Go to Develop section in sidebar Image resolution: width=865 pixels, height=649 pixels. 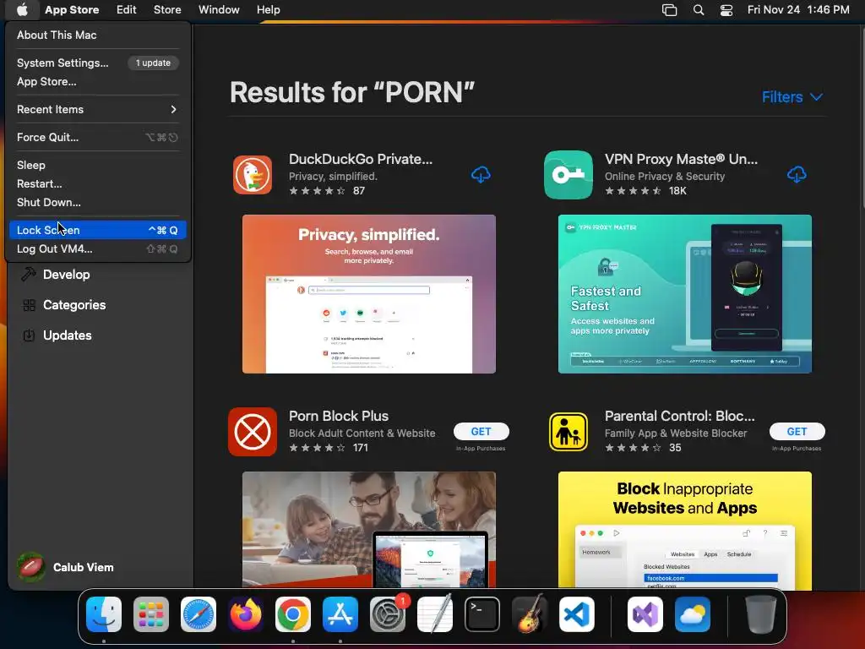point(66,275)
